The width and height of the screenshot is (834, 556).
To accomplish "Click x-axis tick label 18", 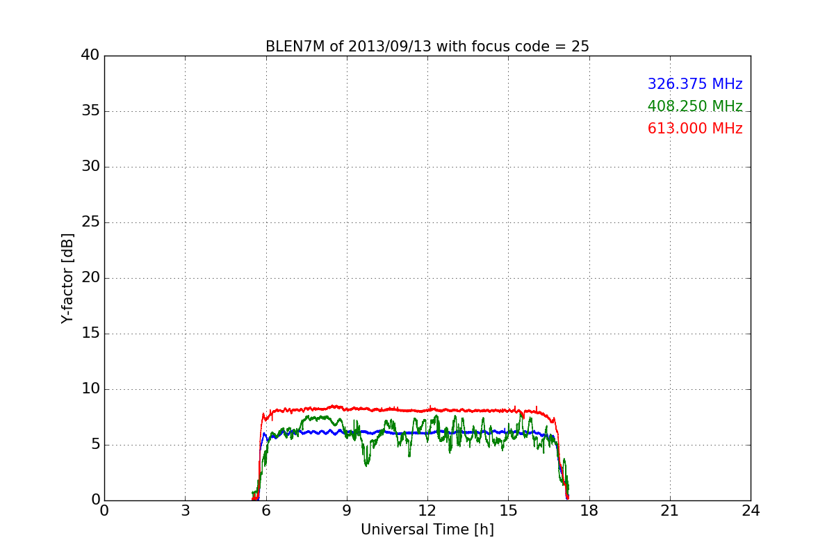I will (x=589, y=511).
